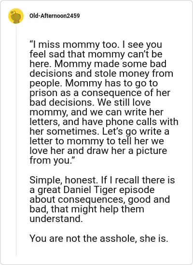This screenshot has width=193, height=265.
Task: Click the text "prison as a consequence of her"
Action: (x=100, y=93)
